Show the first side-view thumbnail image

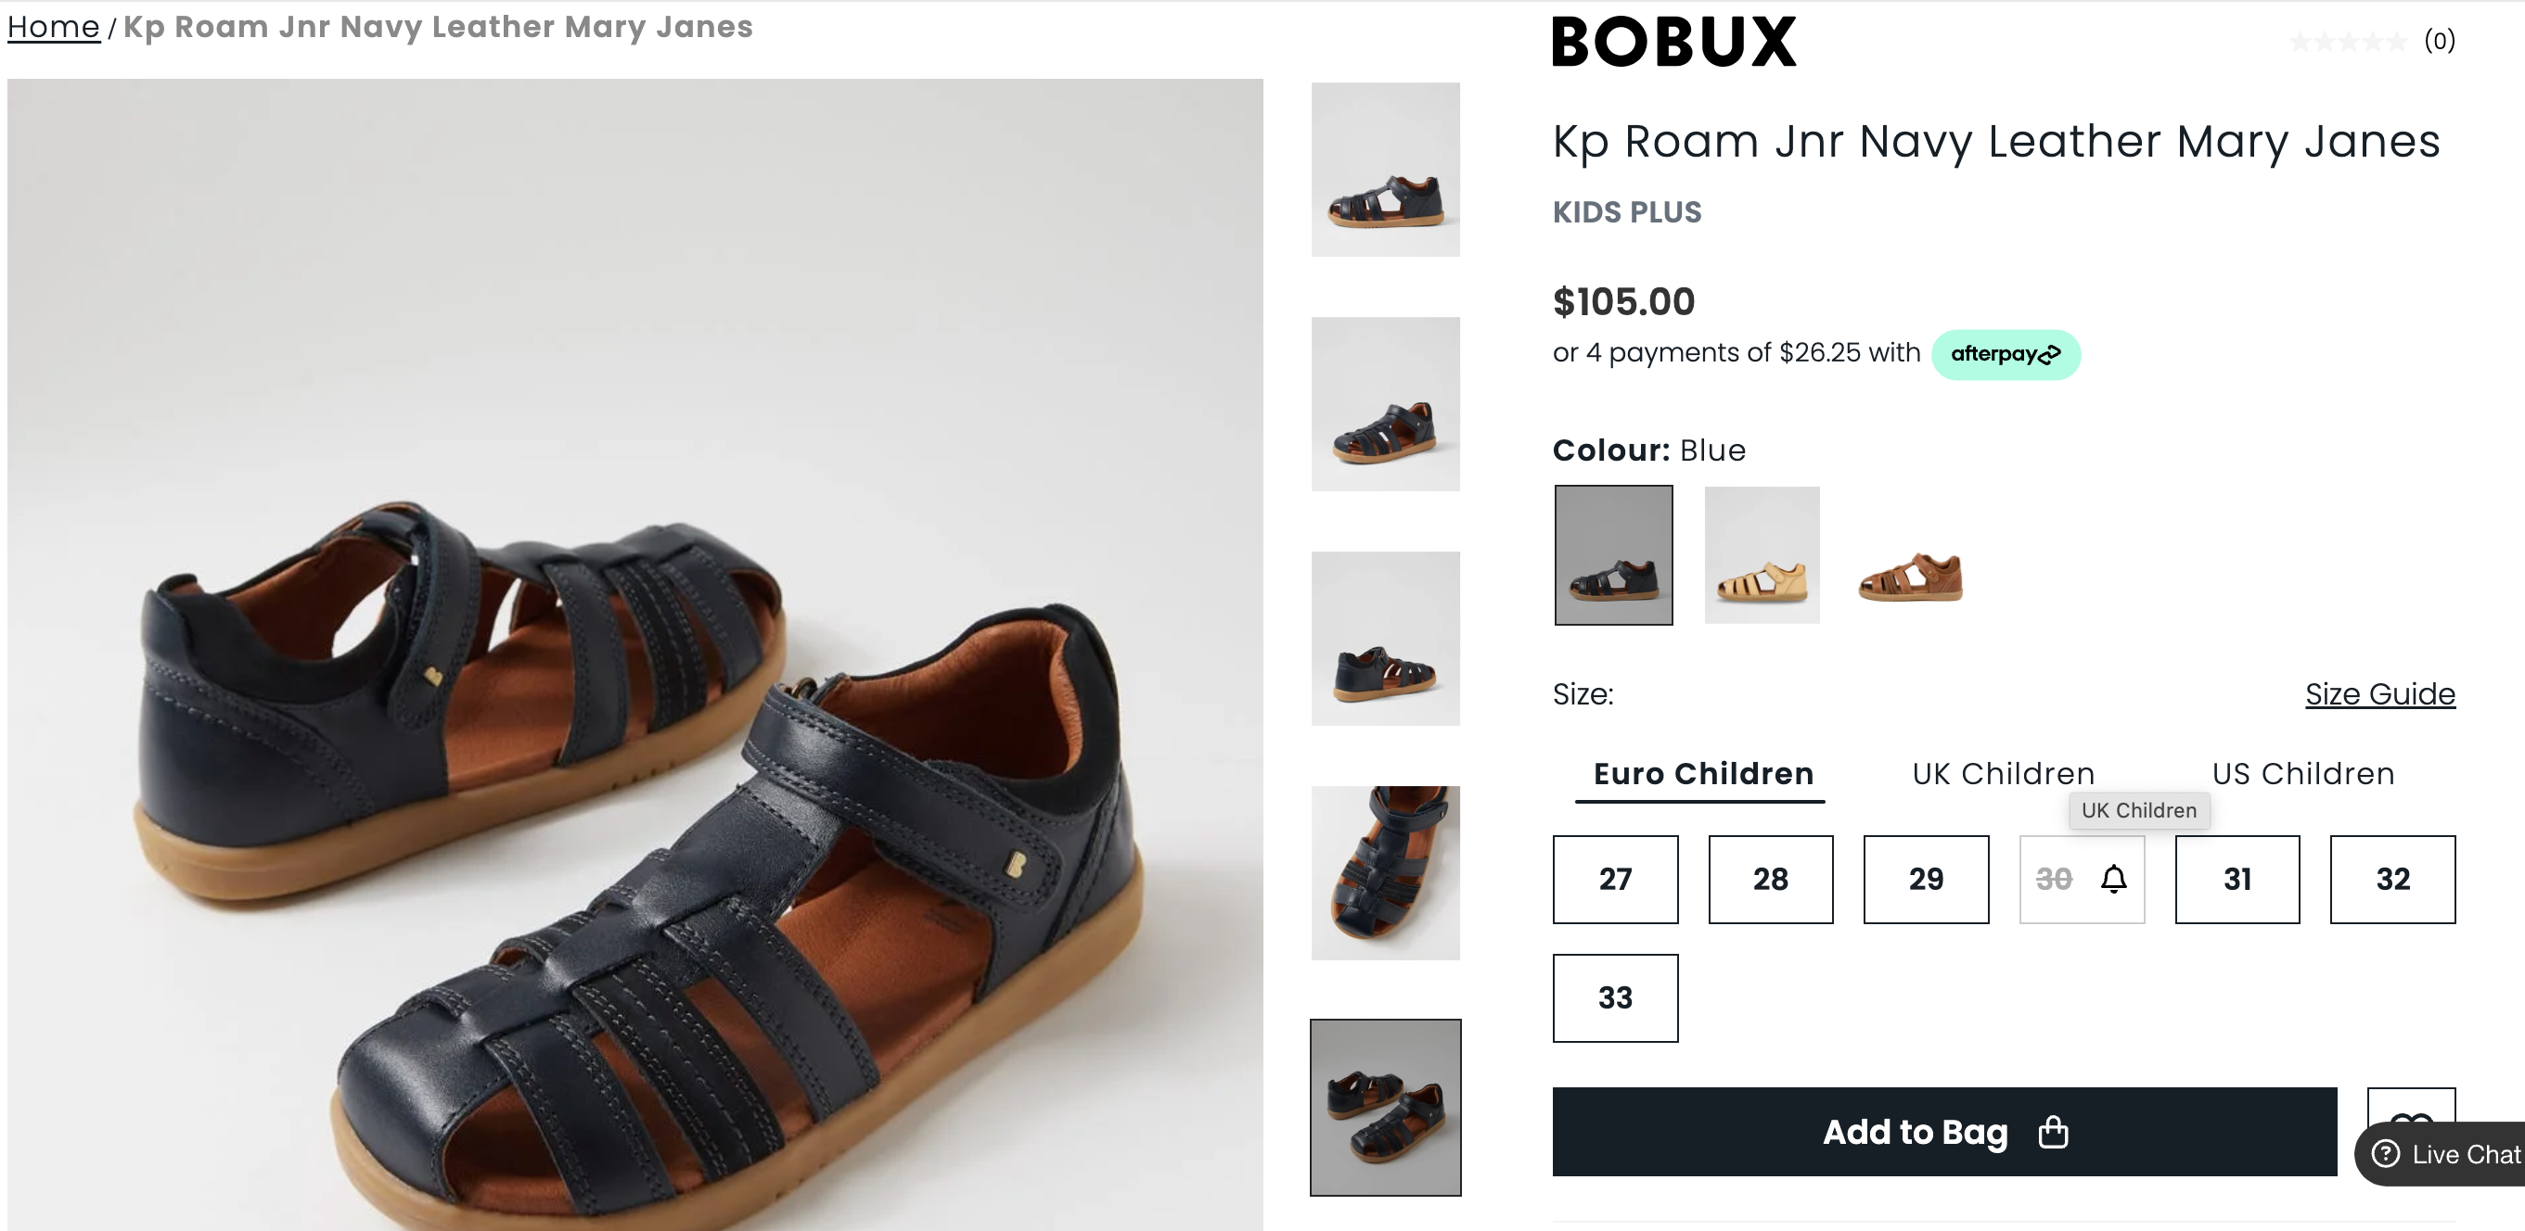tap(1385, 170)
